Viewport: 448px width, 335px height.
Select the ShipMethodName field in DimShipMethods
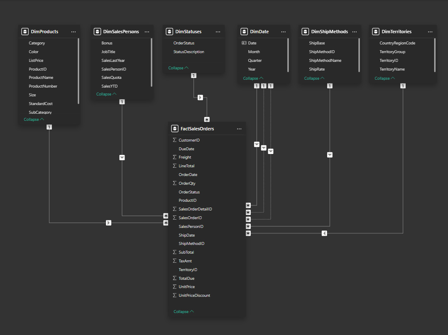point(325,60)
